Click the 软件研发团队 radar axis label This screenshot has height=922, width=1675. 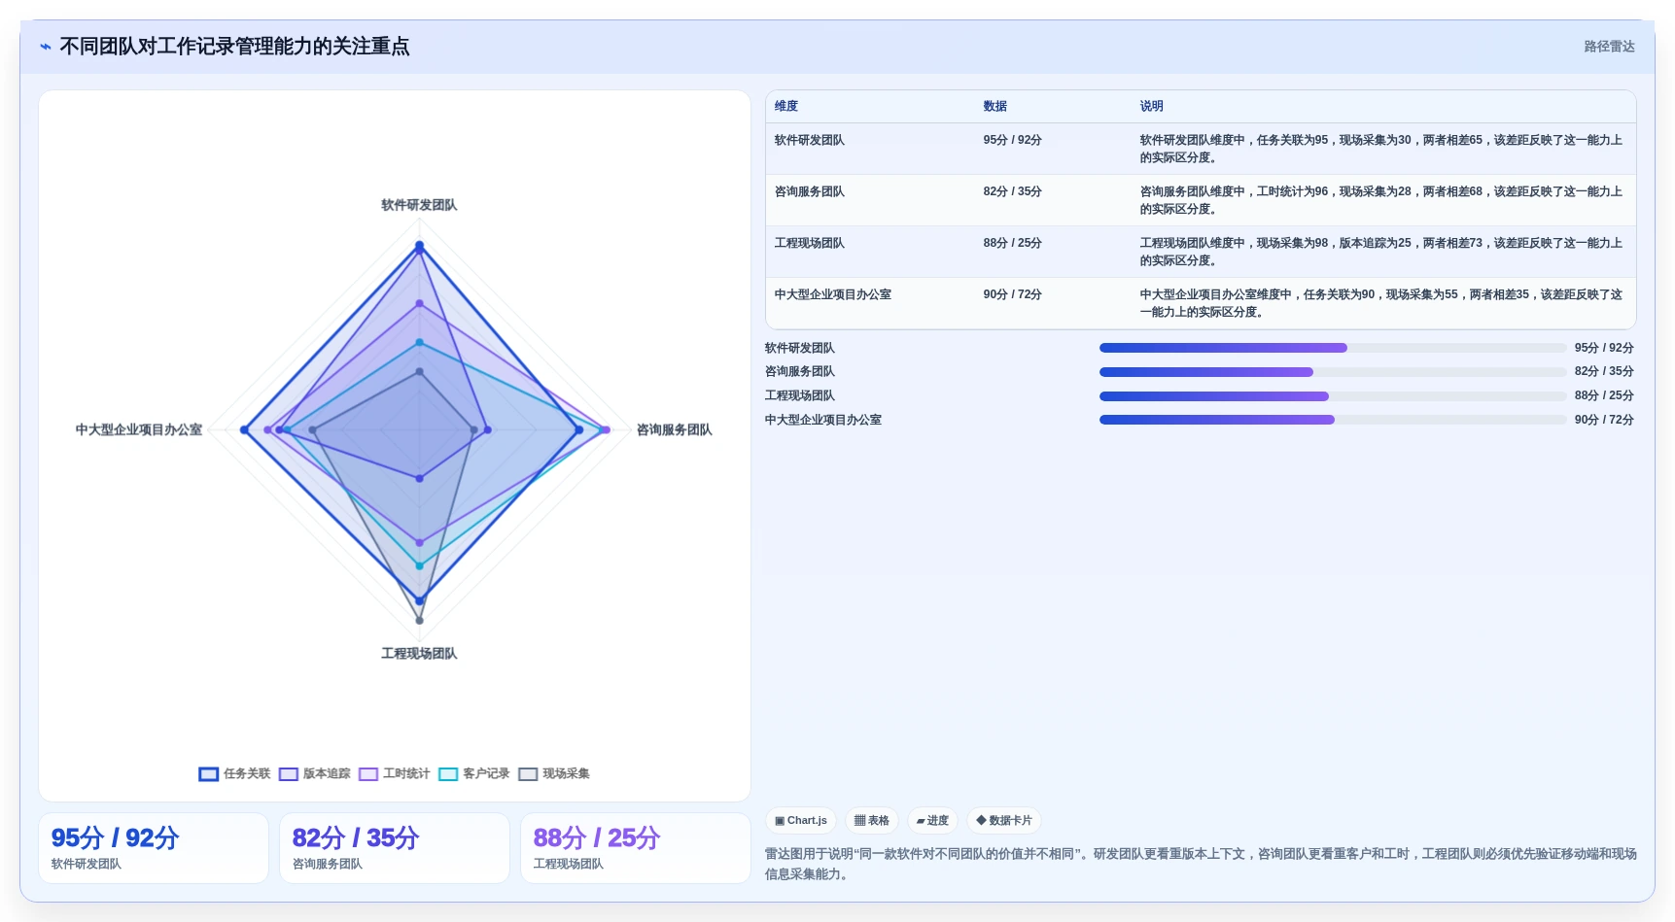click(x=419, y=205)
